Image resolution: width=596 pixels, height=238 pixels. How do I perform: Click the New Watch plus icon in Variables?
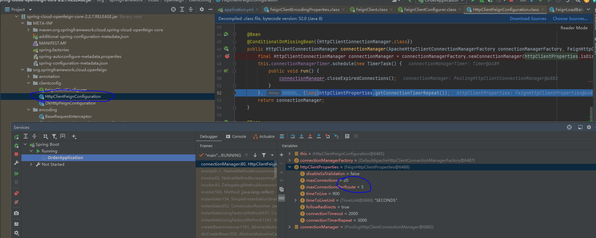[281, 155]
